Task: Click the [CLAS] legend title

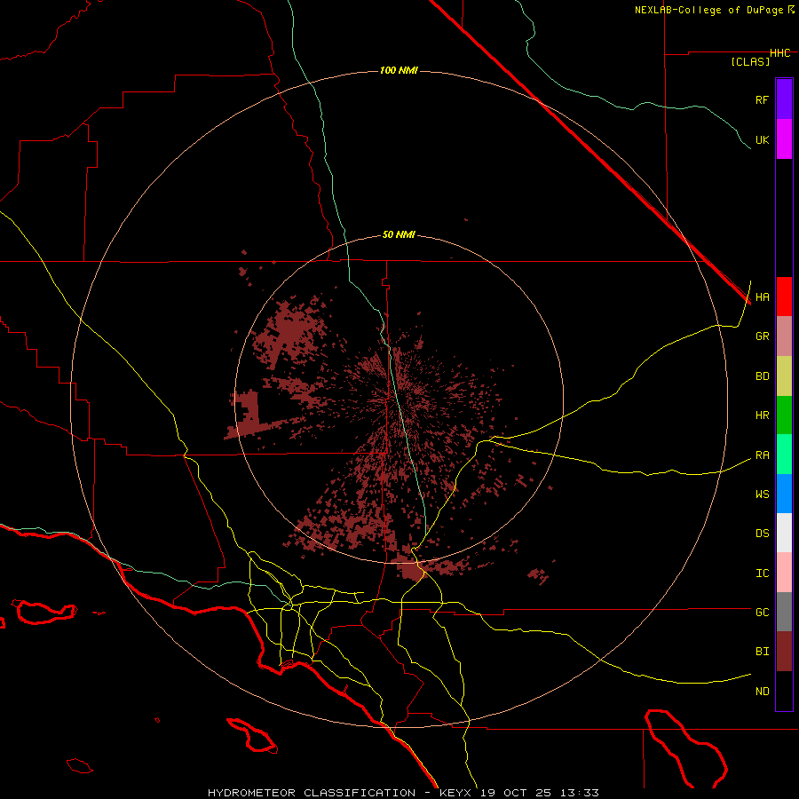Action: click(750, 61)
